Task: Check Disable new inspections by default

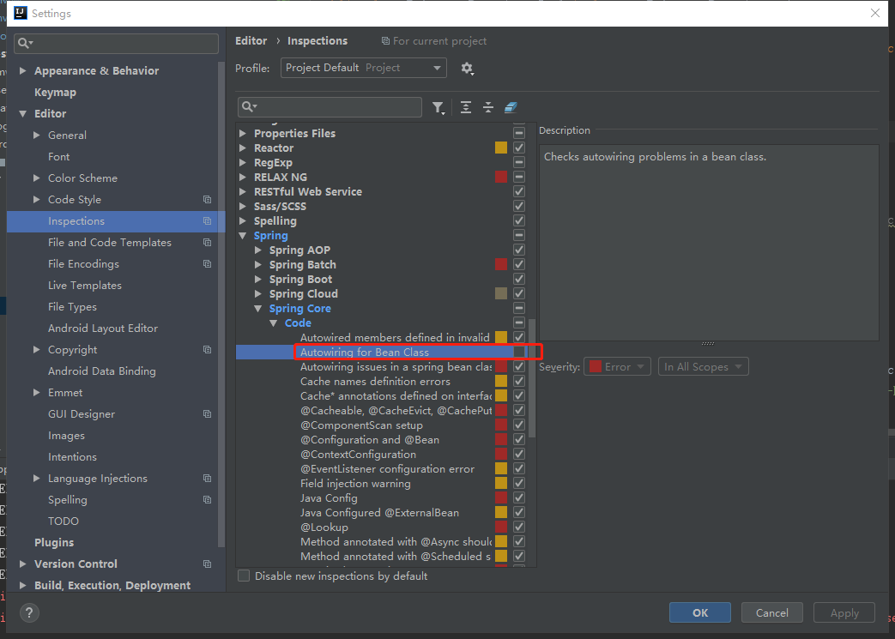Action: point(244,576)
